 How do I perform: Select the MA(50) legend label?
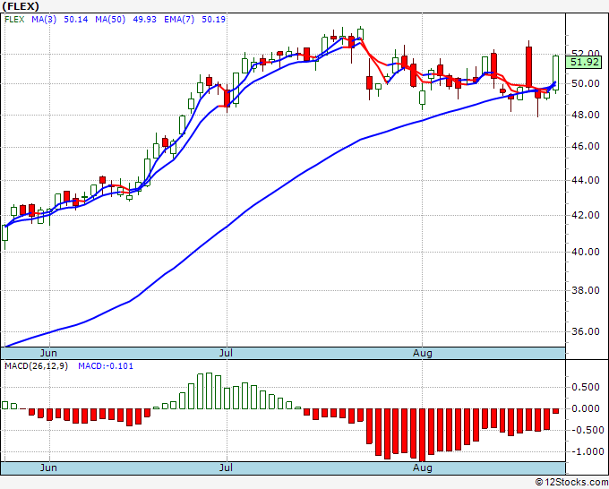point(110,20)
